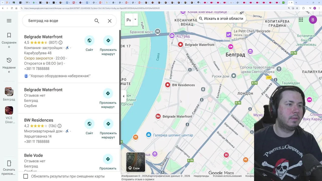Open the BW Residences result title
322x181 pixels.
38,120
